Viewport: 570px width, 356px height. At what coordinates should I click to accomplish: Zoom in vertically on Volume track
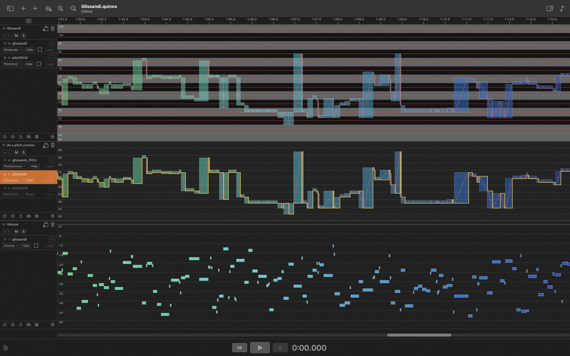(13, 325)
